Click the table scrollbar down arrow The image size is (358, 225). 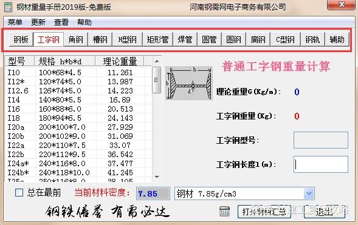157,176
